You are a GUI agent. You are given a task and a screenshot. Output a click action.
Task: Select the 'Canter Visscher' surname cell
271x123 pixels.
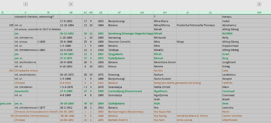[x=232, y=116]
